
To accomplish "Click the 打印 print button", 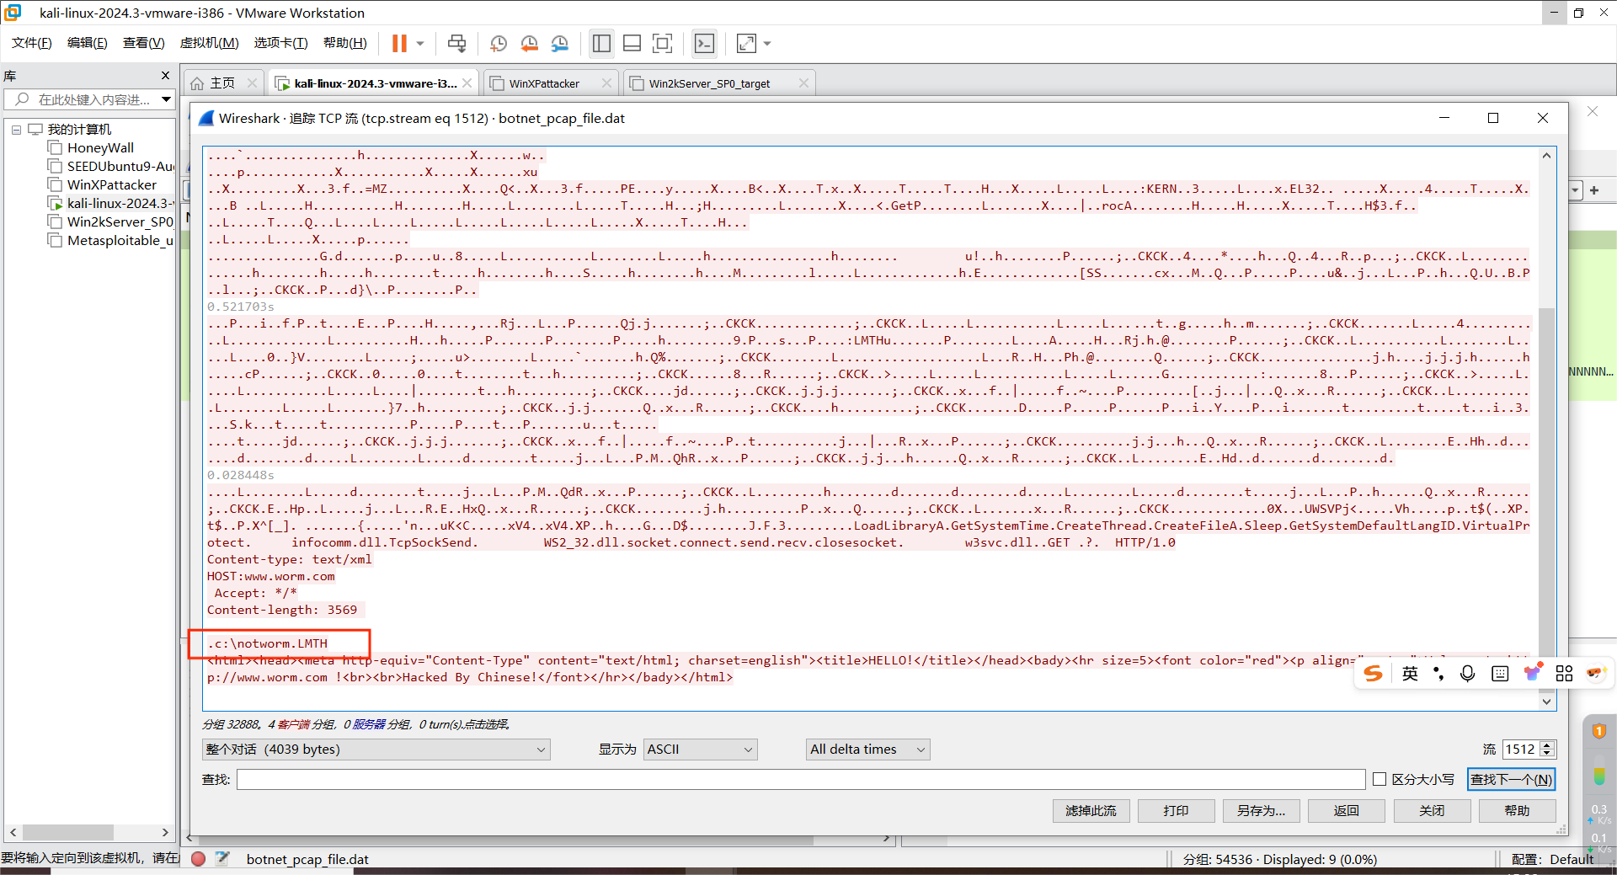I will pyautogui.click(x=1176, y=811).
